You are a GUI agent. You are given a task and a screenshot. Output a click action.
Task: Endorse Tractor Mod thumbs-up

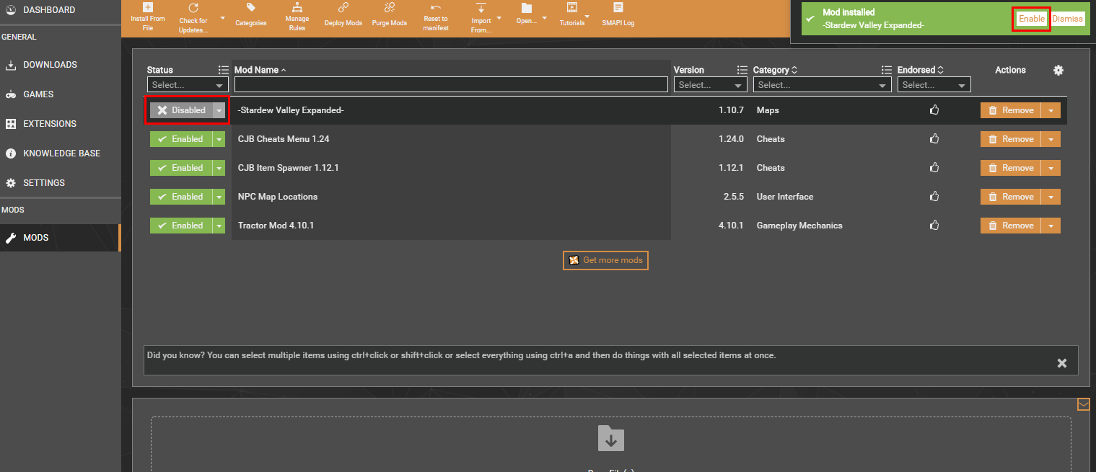click(934, 225)
